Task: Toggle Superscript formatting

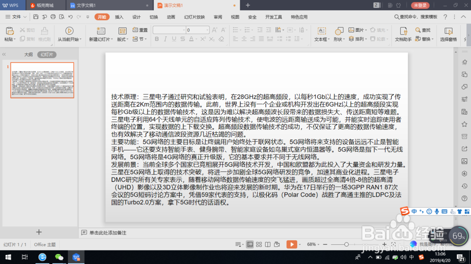Action: tap(203, 39)
